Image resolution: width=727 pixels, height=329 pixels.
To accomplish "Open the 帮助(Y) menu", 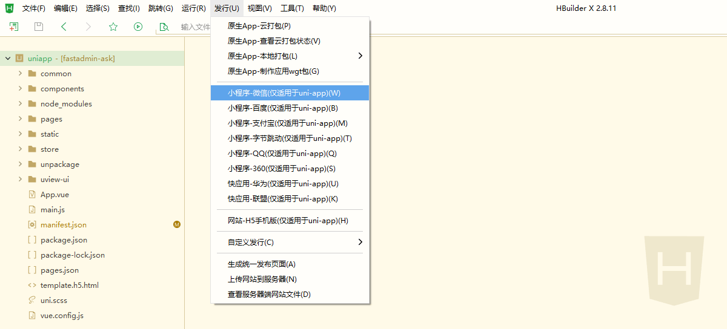I will pos(324,8).
